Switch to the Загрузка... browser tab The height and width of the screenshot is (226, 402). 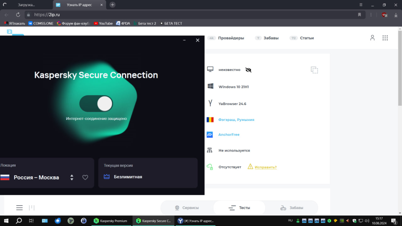click(26, 5)
